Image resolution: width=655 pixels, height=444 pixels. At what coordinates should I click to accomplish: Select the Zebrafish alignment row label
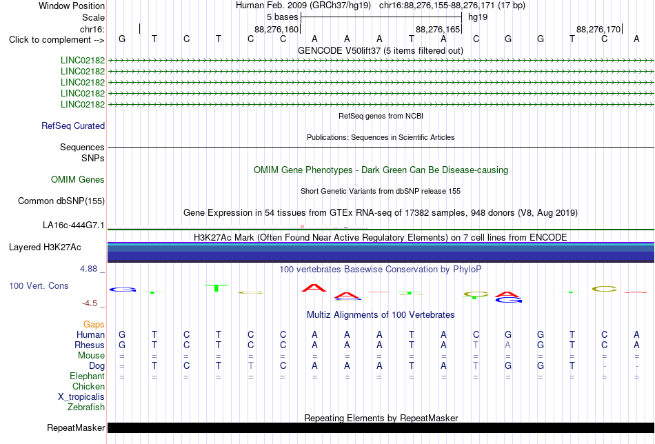(x=86, y=407)
